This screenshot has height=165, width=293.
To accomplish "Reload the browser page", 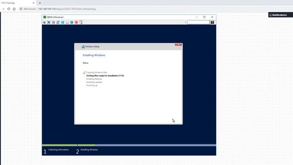I will 9,9.
